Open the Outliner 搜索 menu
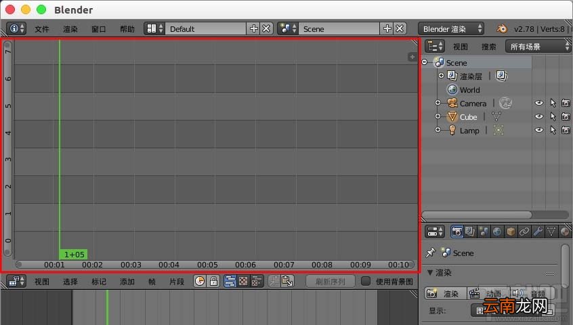The height and width of the screenshot is (325, 573). pos(488,47)
